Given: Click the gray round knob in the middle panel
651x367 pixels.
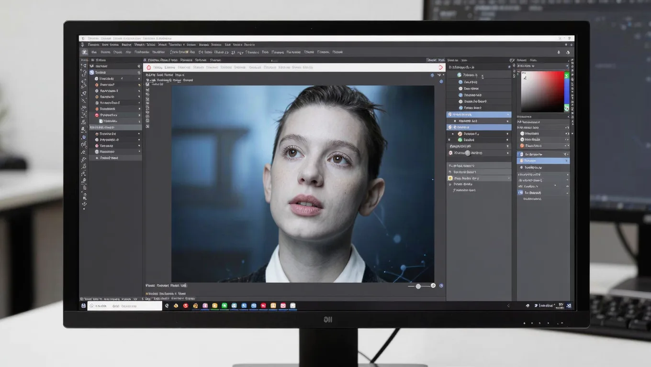Looking at the screenshot, I should point(468,153).
